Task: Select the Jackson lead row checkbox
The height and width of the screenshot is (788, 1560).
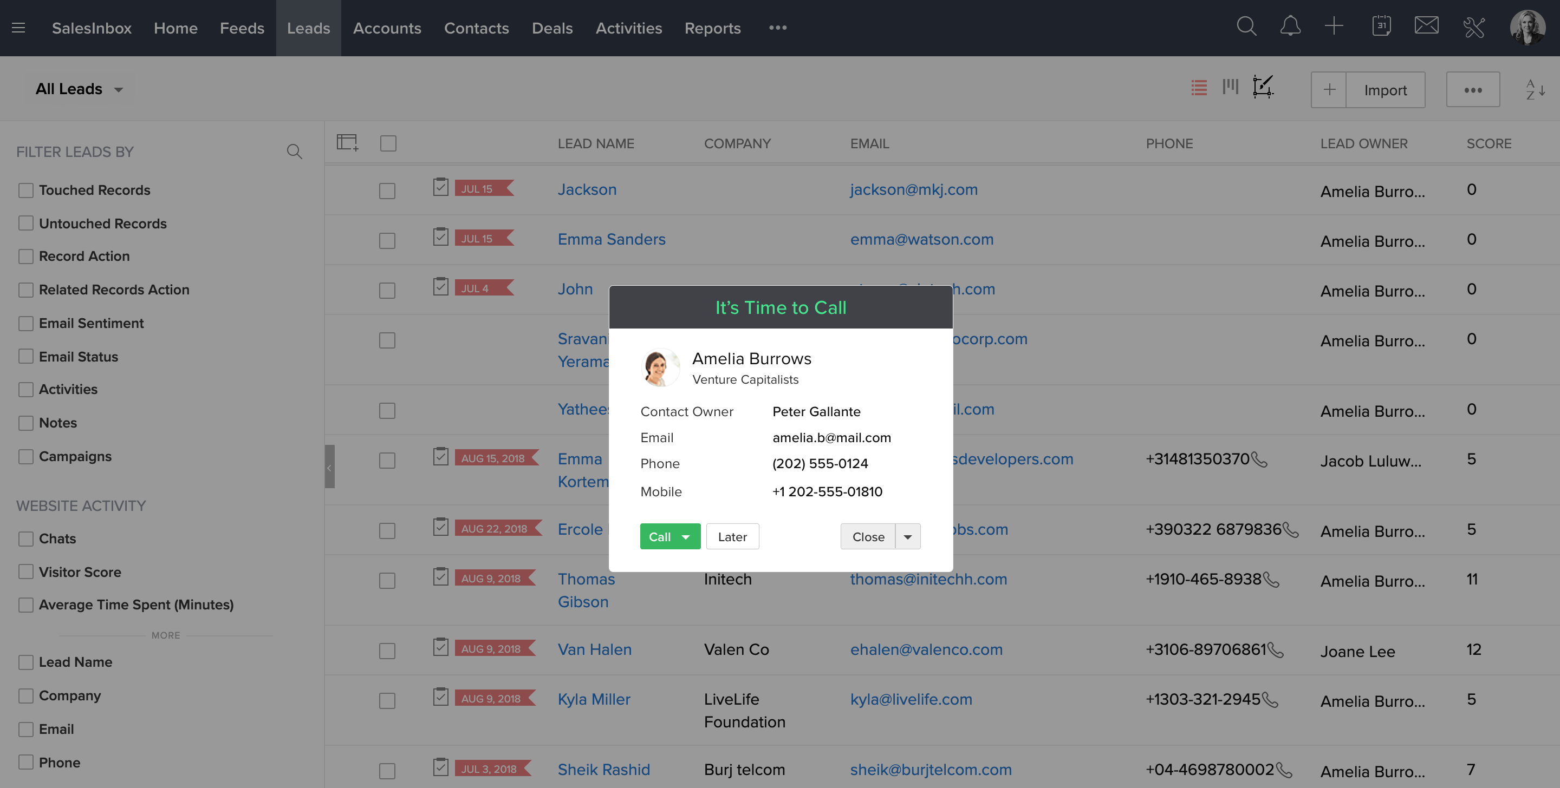Action: coord(387,191)
